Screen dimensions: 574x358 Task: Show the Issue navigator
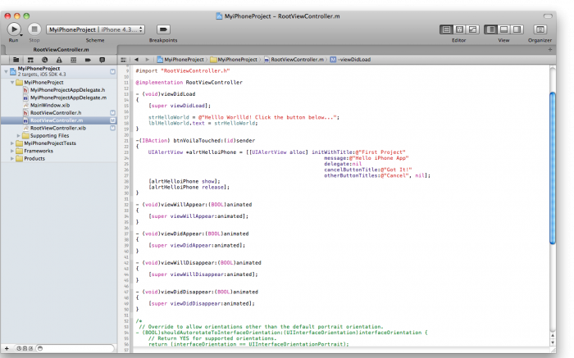click(x=57, y=60)
